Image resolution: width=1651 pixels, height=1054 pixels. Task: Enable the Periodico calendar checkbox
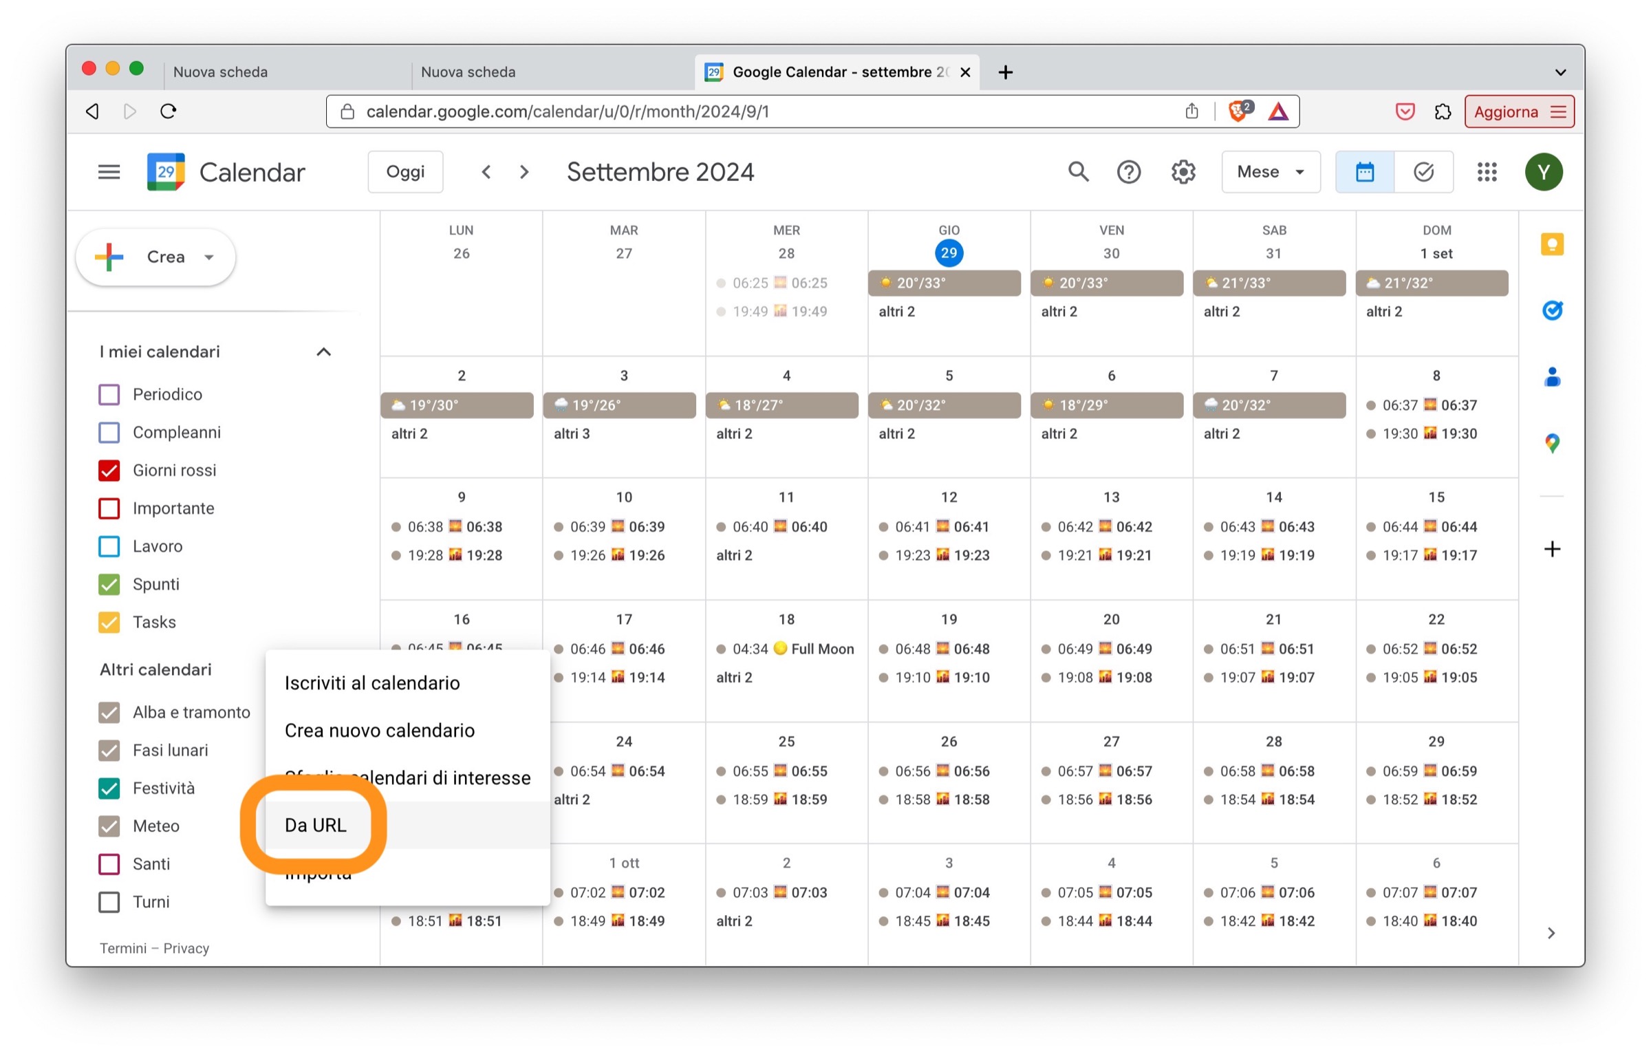[109, 394]
